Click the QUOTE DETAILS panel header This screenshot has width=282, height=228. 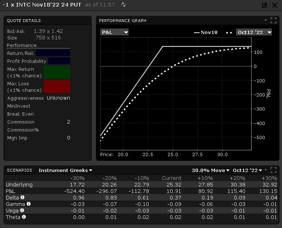coord(24,21)
